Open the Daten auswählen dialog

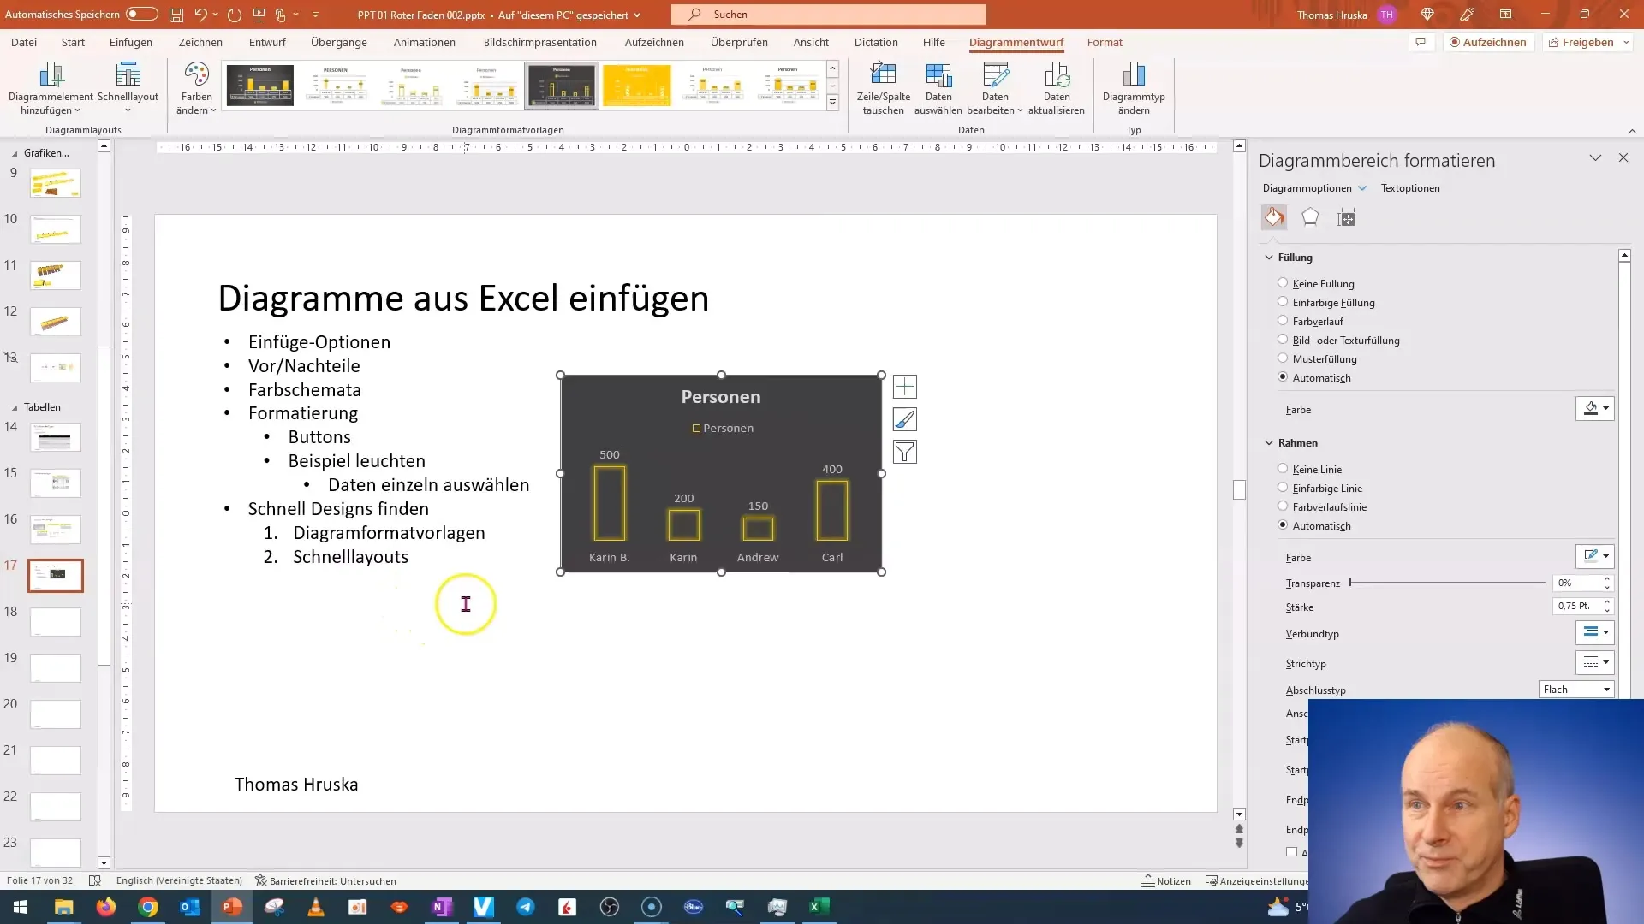tap(939, 88)
